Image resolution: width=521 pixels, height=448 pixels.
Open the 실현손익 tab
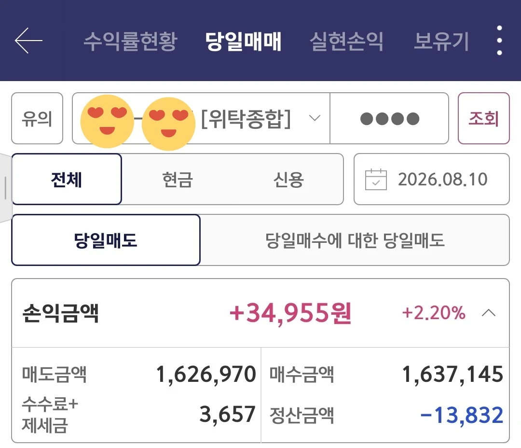point(346,42)
